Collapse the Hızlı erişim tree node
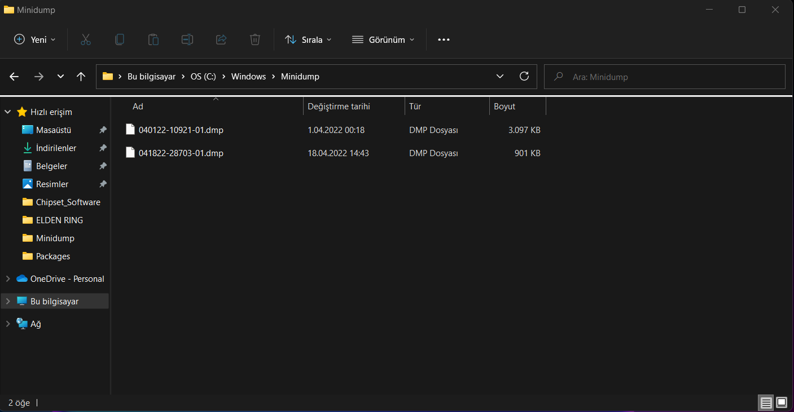Image resolution: width=794 pixels, height=412 pixels. point(8,112)
